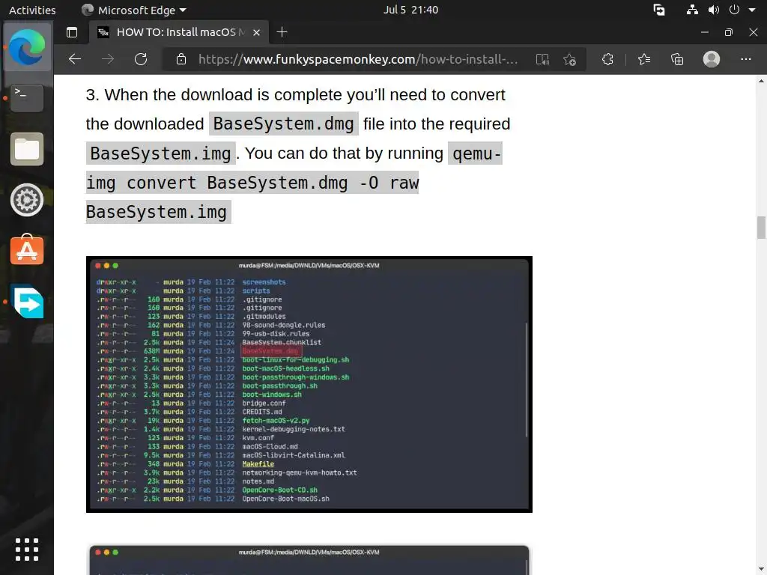Select the HOW TO: Install macOS tab

[x=179, y=32]
